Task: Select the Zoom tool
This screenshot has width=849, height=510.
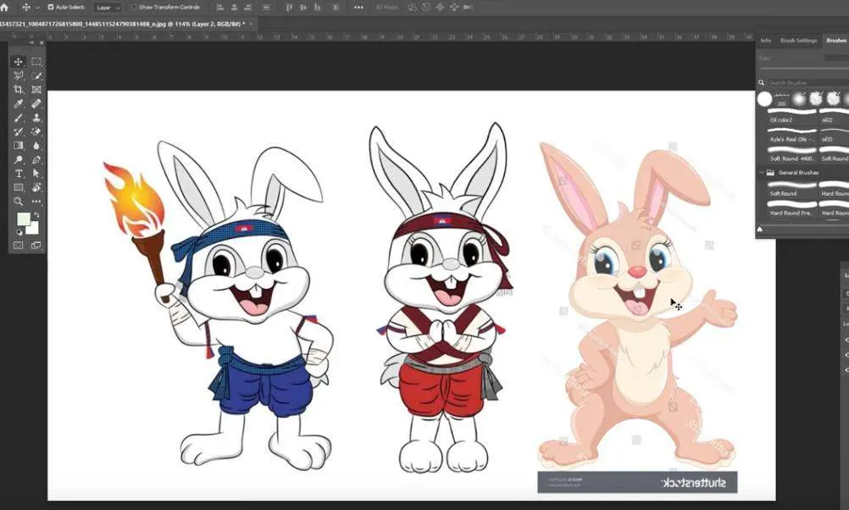Action: (19, 202)
